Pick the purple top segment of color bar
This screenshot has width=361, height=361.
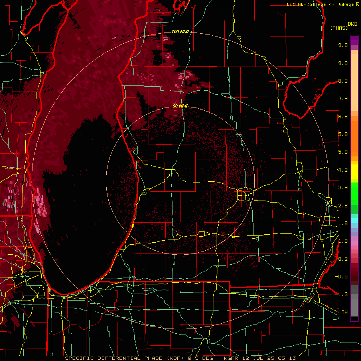tap(354, 40)
